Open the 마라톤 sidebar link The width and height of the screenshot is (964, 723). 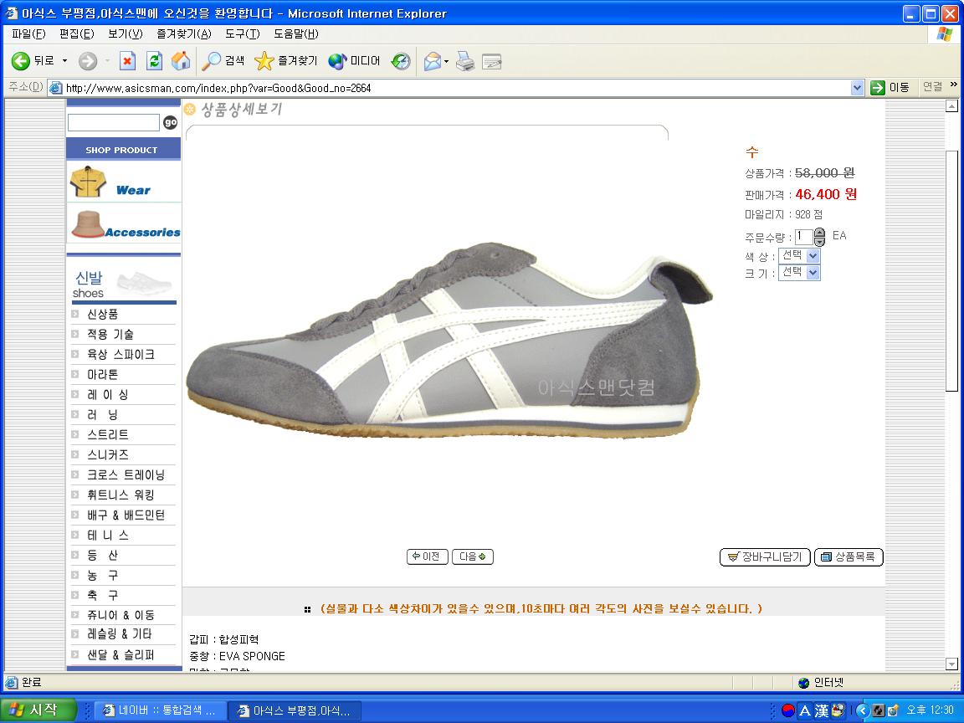(x=102, y=374)
